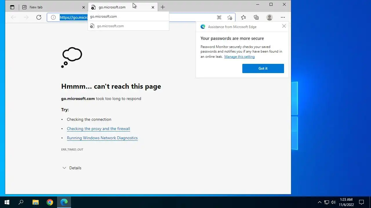Click the browser Back arrow

(x=13, y=17)
